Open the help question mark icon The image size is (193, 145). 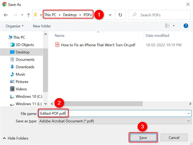click(186, 26)
